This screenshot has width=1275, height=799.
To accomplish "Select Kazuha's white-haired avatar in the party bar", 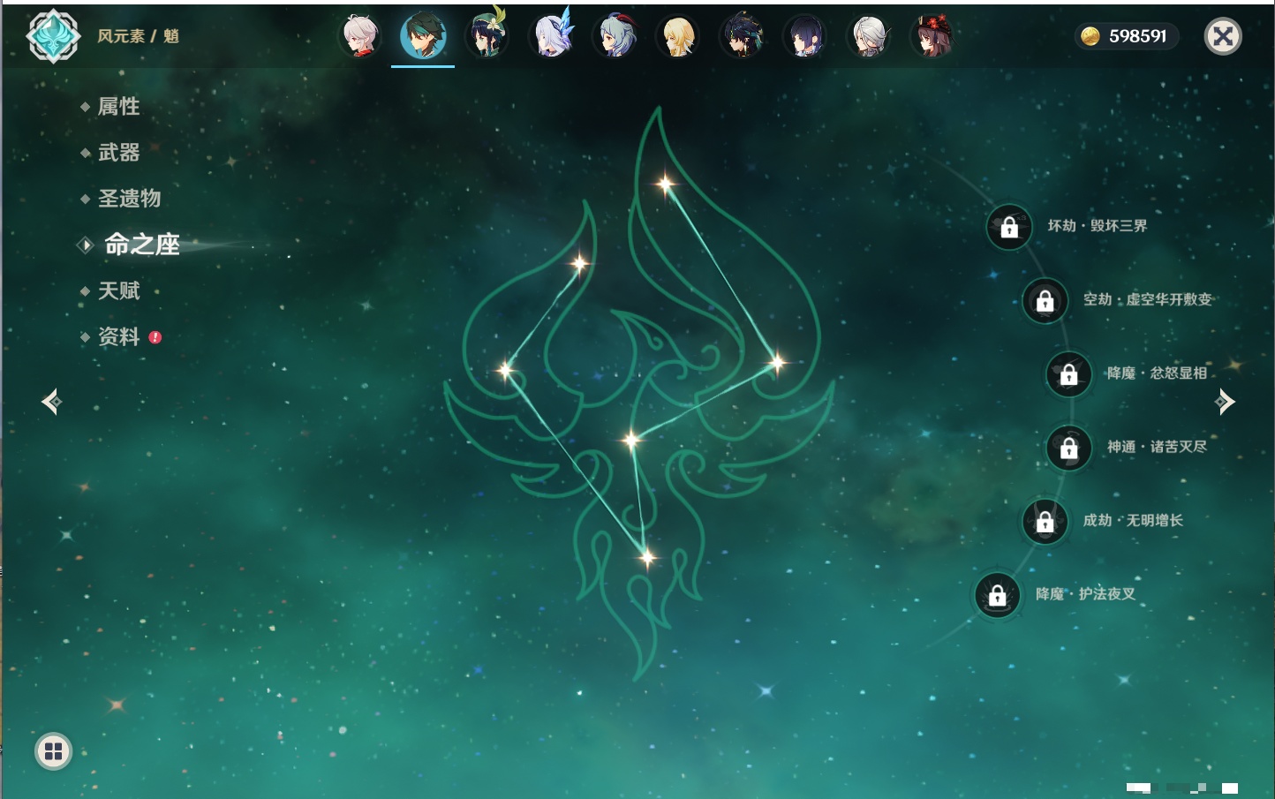I will [x=359, y=36].
